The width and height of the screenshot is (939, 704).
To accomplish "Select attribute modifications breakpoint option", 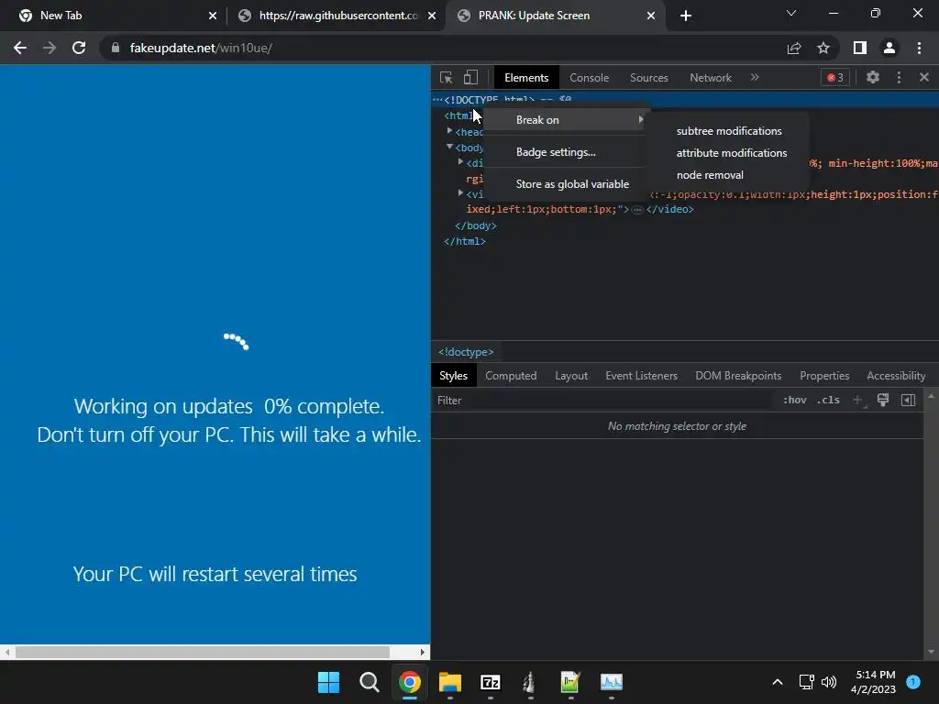I will [729, 153].
